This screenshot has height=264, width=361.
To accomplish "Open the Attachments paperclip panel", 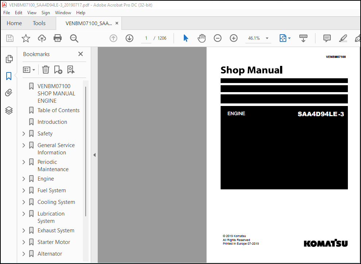I will [9, 93].
